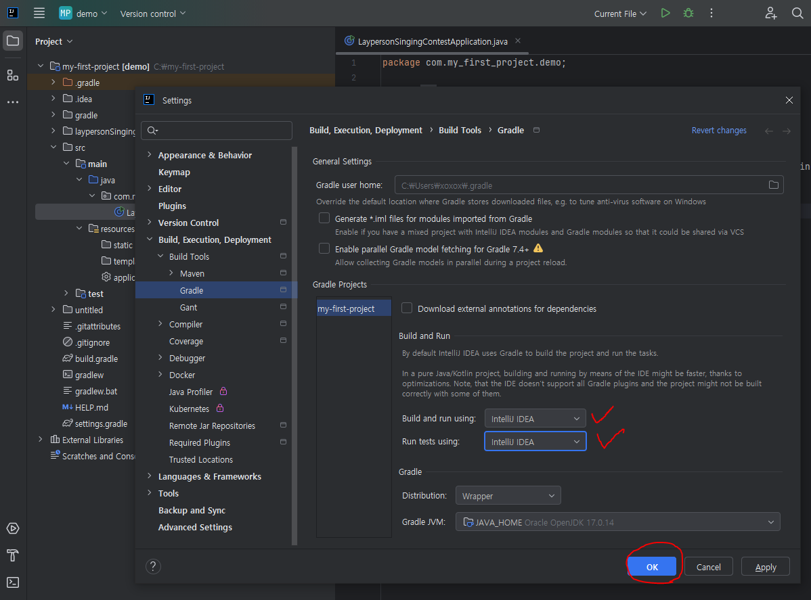This screenshot has width=811, height=600.
Task: Open the Terminal tool window
Action: pyautogui.click(x=13, y=582)
